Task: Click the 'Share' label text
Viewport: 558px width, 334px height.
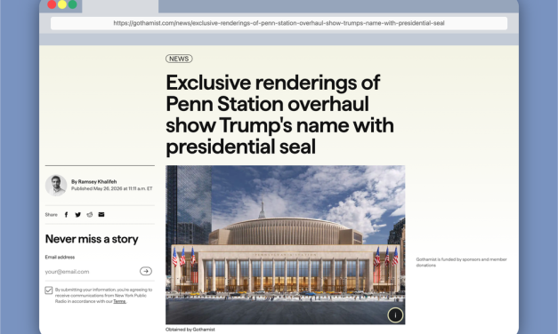Action: (52, 215)
